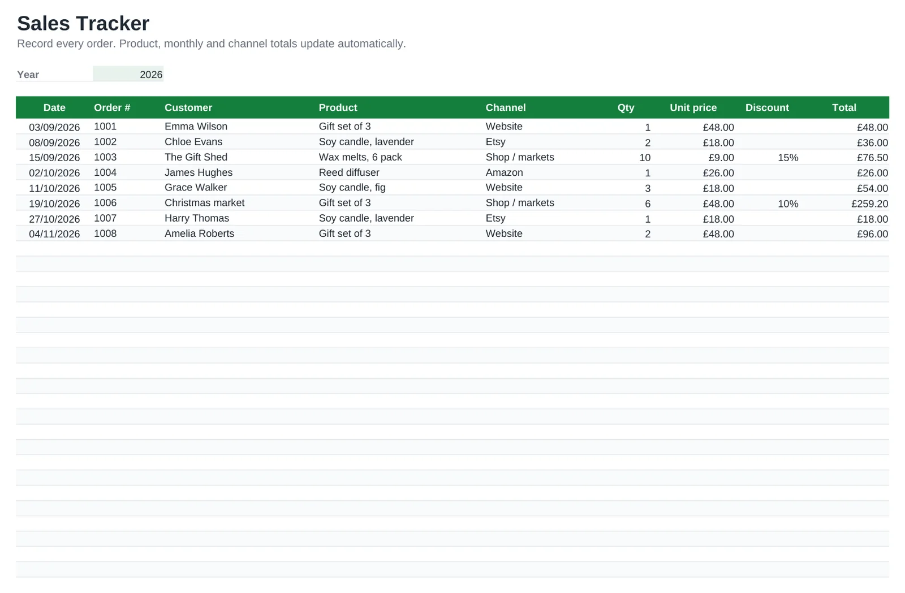Screen dimensions: 905x593
Task: Click order number 1005
Action: click(105, 188)
